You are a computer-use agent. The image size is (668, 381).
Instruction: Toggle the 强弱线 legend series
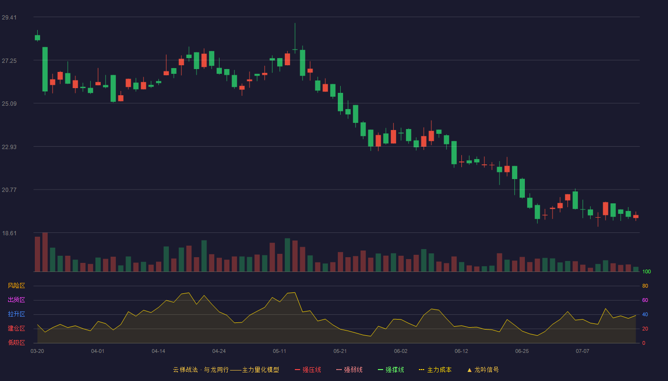[349, 370]
